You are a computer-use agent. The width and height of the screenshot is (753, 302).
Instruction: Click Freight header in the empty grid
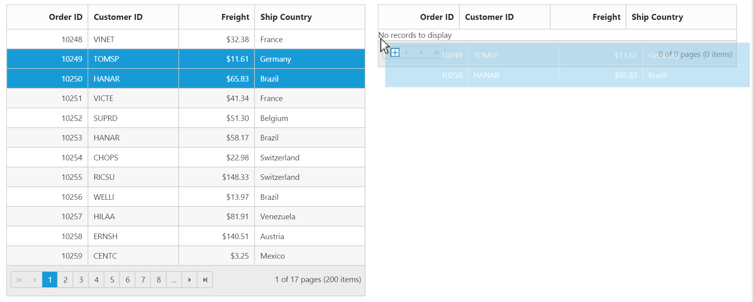coord(606,17)
